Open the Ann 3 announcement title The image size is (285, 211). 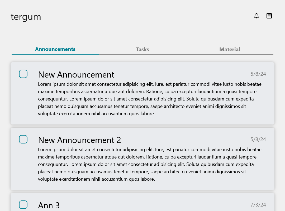[x=49, y=205]
